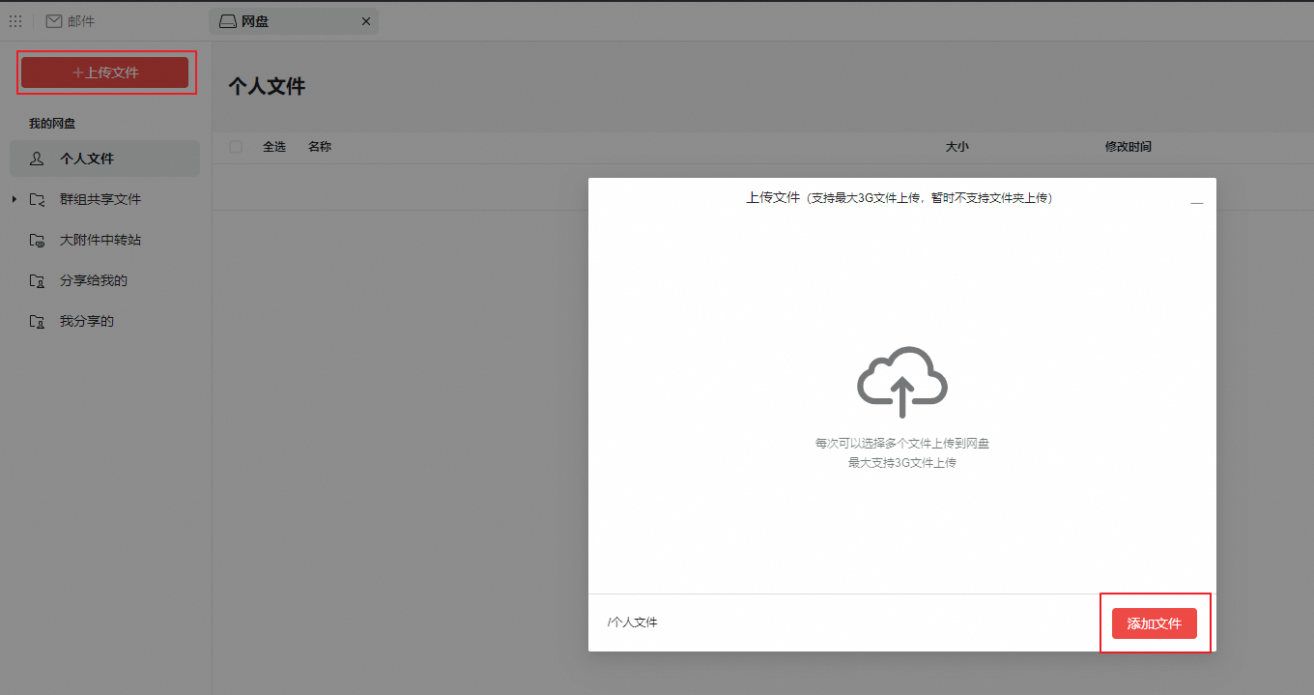
Task: Click the icon beside 我分享的
Action: pyautogui.click(x=37, y=321)
